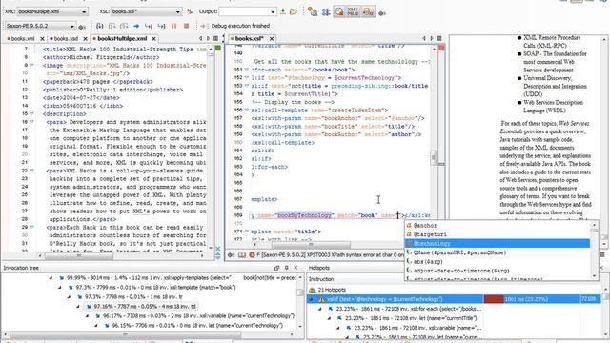
Task: Close the booksMultilpe.xml tab
Action: pyautogui.click(x=154, y=39)
